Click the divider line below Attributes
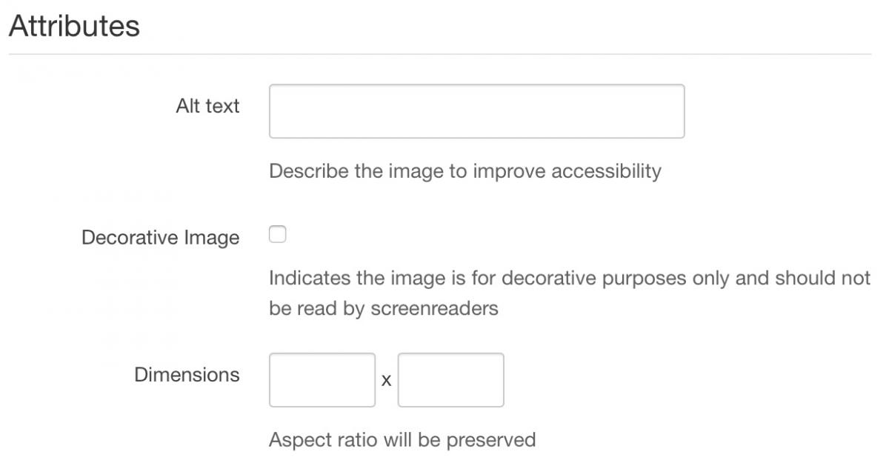The width and height of the screenshot is (889, 466). point(440,54)
